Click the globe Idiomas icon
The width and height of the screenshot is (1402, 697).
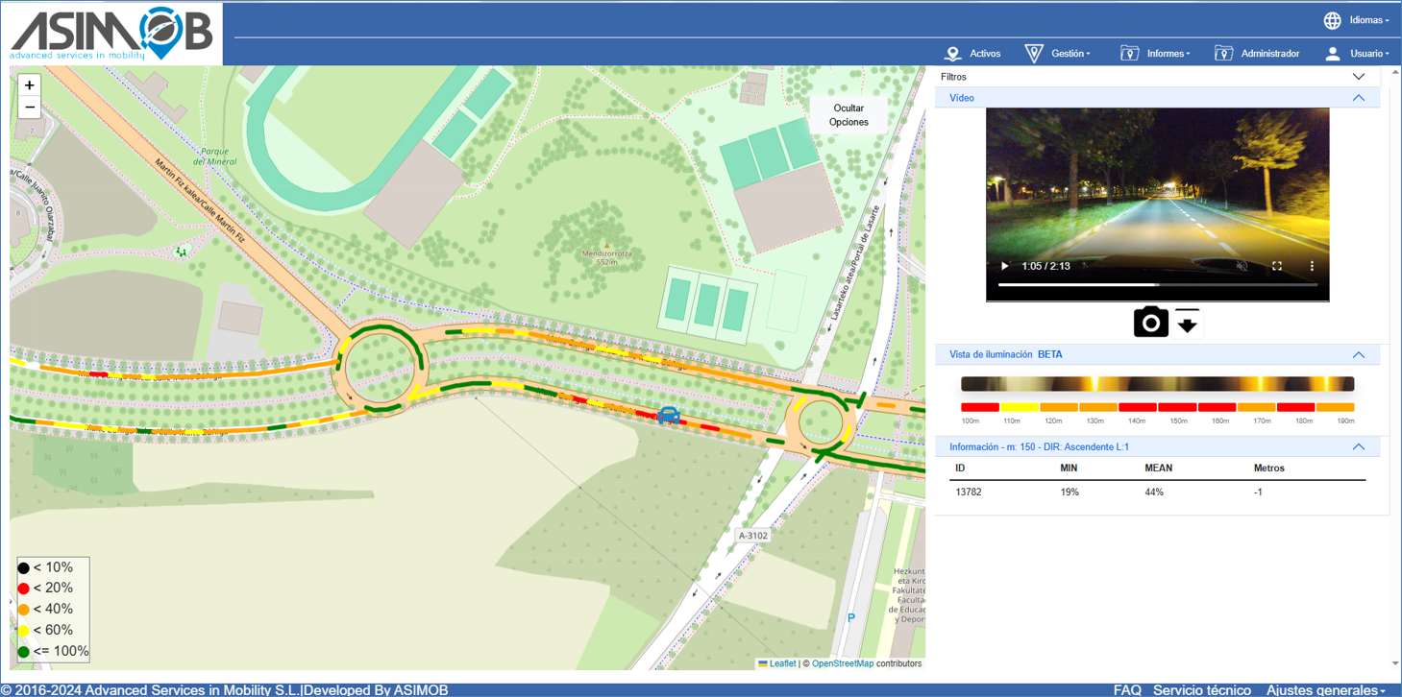click(x=1332, y=20)
